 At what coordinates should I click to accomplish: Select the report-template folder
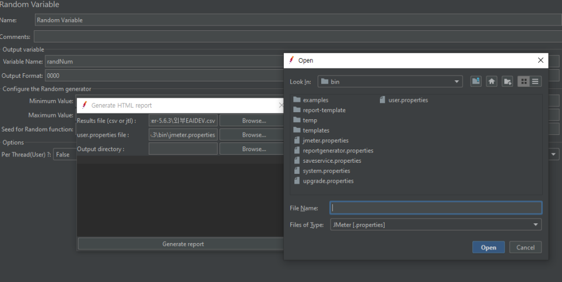tap(319, 110)
